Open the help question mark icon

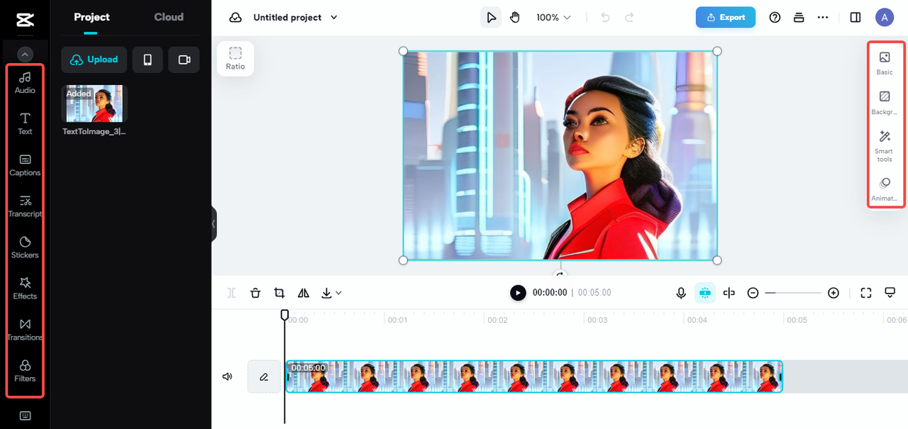click(x=775, y=18)
